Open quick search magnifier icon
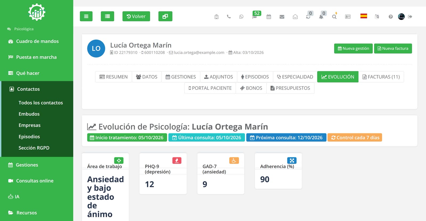Image resolution: width=426 pixels, height=221 pixels. coord(334,16)
